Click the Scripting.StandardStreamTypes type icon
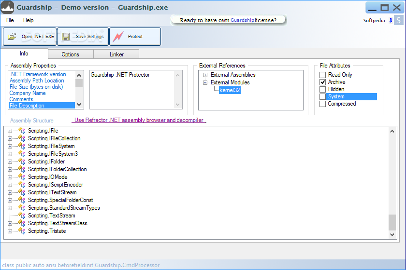The image size is (406, 270). pos(22,208)
